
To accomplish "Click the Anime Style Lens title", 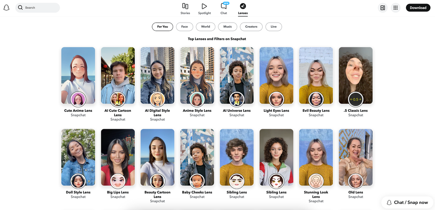I will tap(197, 111).
